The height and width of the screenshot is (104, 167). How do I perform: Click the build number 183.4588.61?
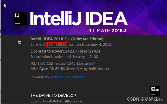click(x=57, y=45)
